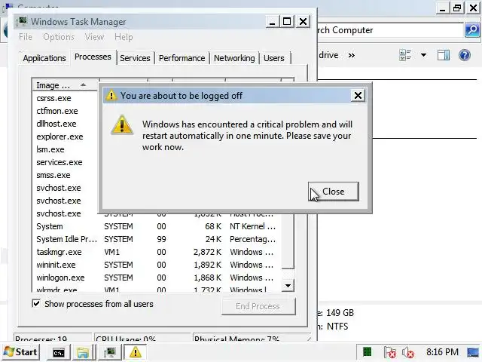Screen dimensions: 482x362
Task: Open the Applications tab in Task Manager
Action: [x=44, y=58]
